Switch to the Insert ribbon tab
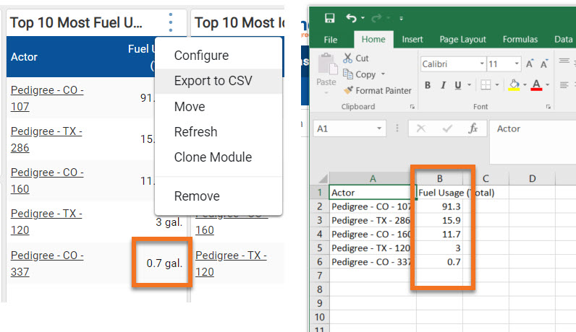Screen dimensions: 576x332 (x=412, y=39)
